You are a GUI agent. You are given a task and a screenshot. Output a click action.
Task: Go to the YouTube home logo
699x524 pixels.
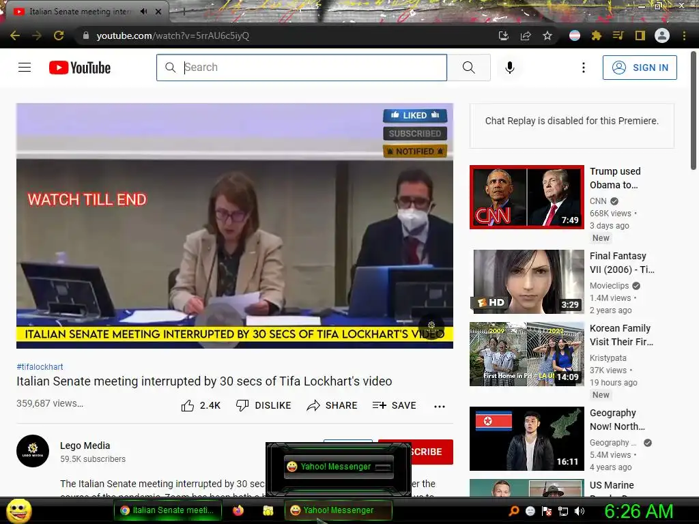[x=80, y=68]
